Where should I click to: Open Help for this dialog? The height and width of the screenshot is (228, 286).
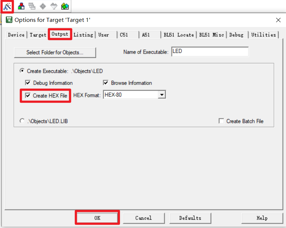262,218
